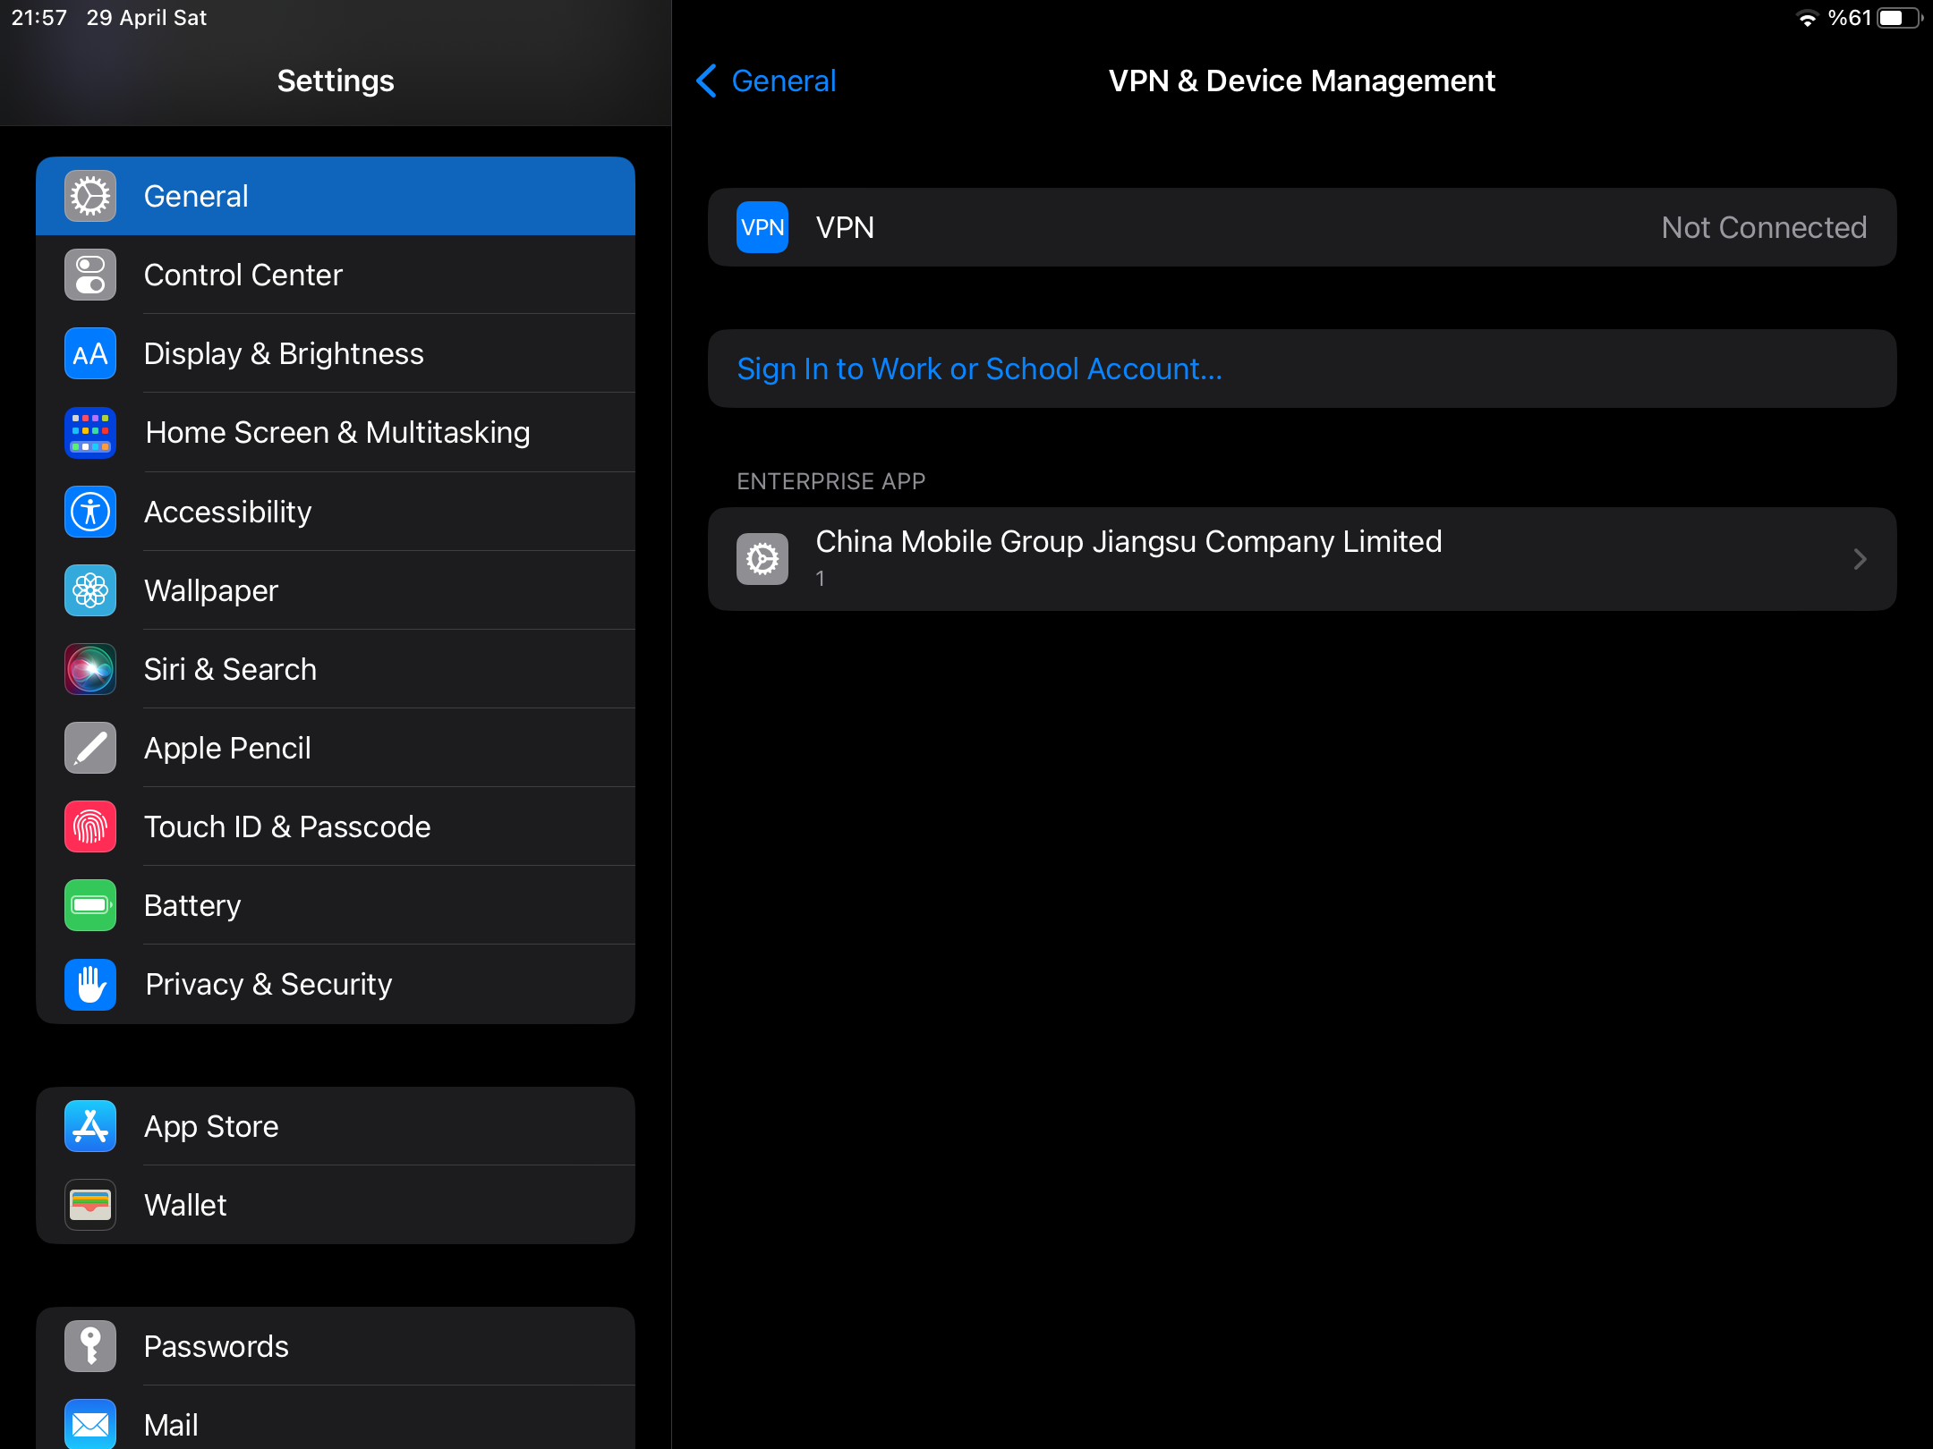Expand China Mobile Group profile chevron
The width and height of the screenshot is (1933, 1449).
pos(1860,559)
